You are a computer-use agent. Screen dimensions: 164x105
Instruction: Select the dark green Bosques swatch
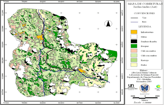click(134, 46)
